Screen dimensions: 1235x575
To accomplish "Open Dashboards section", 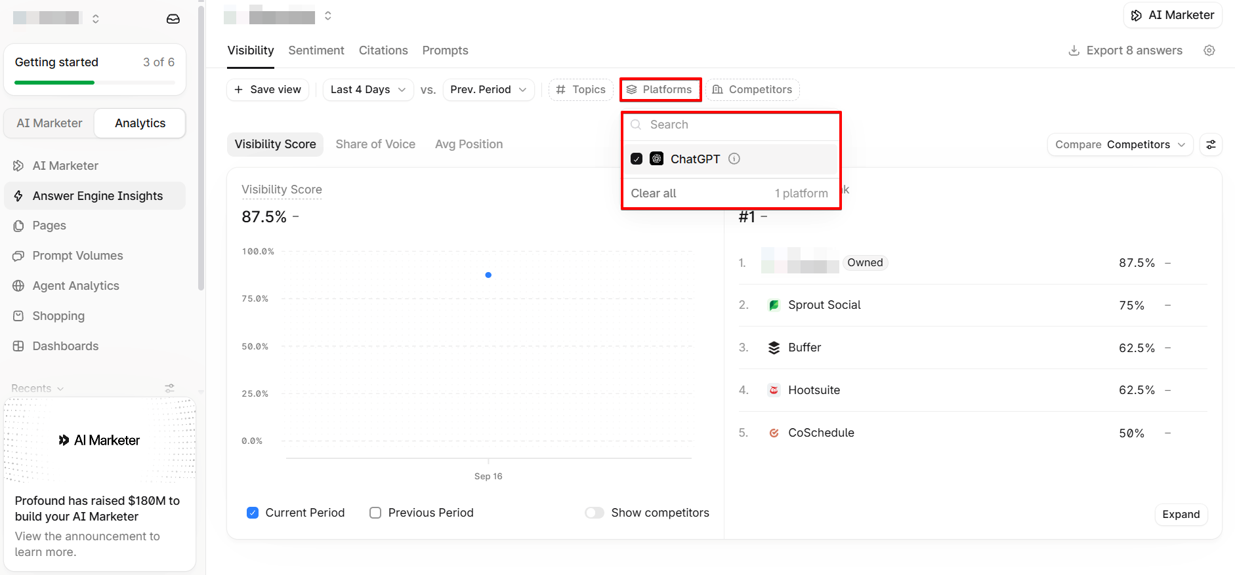I will pyautogui.click(x=94, y=346).
